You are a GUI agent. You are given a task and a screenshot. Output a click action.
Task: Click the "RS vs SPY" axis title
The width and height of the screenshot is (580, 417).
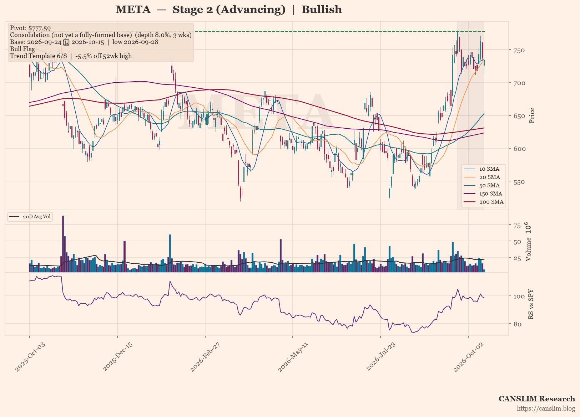tap(531, 304)
